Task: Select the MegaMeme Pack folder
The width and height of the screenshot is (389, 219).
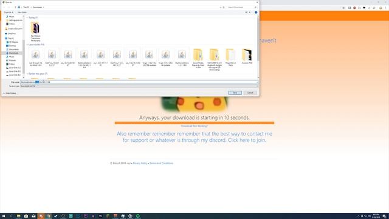Action: point(230,58)
